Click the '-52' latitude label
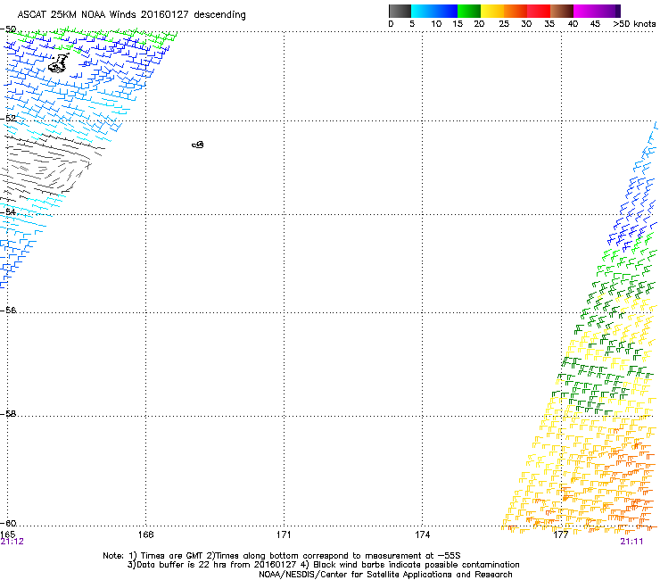660x580 pixels. click(x=9, y=119)
